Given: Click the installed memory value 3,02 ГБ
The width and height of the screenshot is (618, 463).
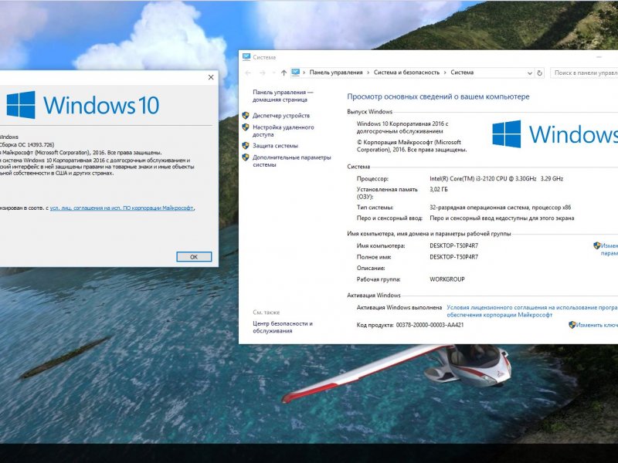Looking at the screenshot, I should (439, 189).
